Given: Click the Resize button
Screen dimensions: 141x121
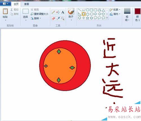Looking at the screenshot, I should tap(39, 14).
